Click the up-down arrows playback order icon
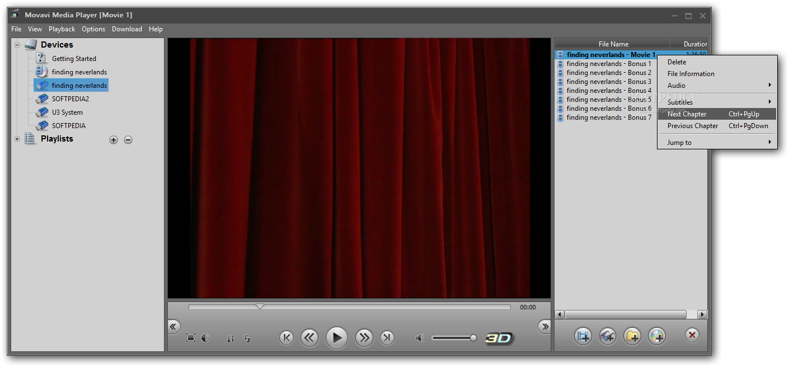The image size is (789, 367). 231,338
